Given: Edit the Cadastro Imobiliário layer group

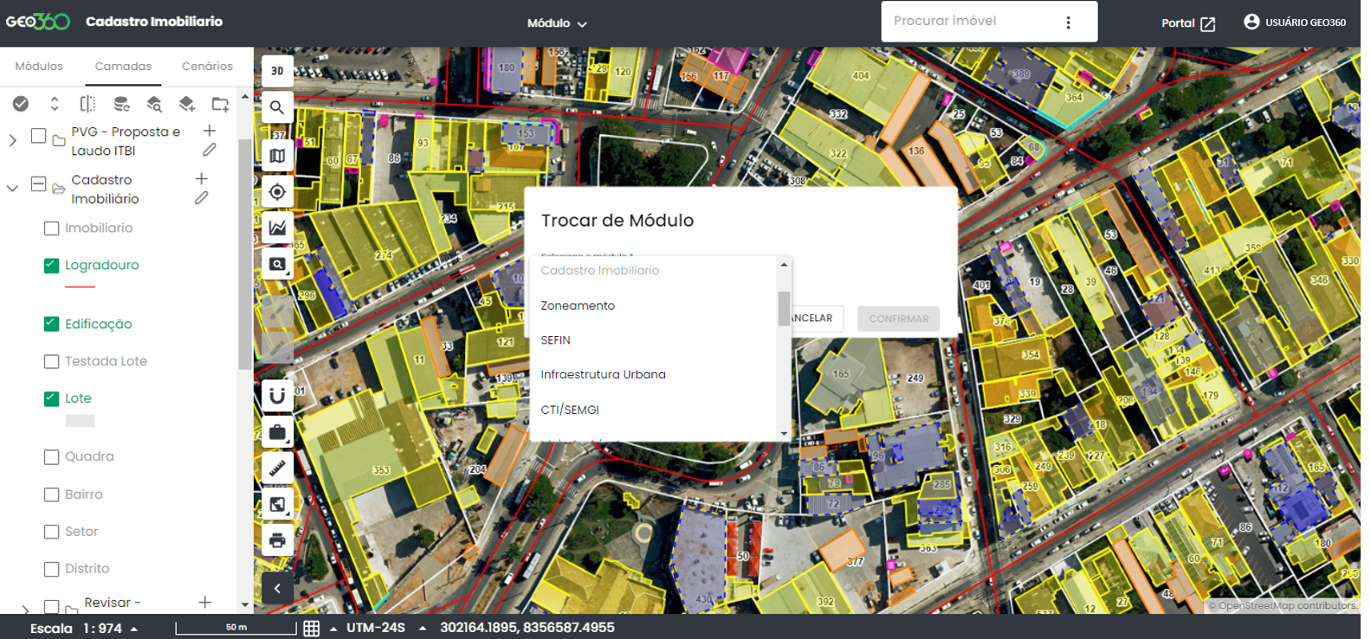Looking at the screenshot, I should 202,198.
